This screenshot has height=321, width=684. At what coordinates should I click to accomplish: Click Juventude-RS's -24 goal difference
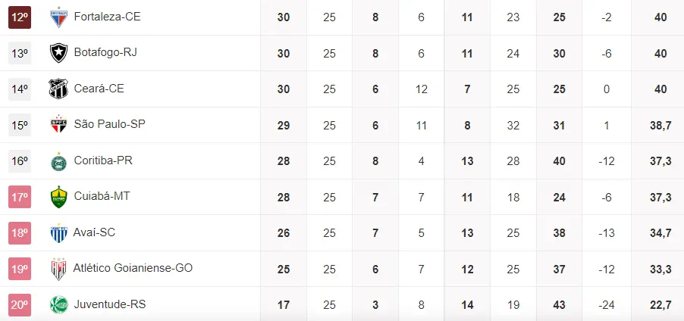(606, 304)
